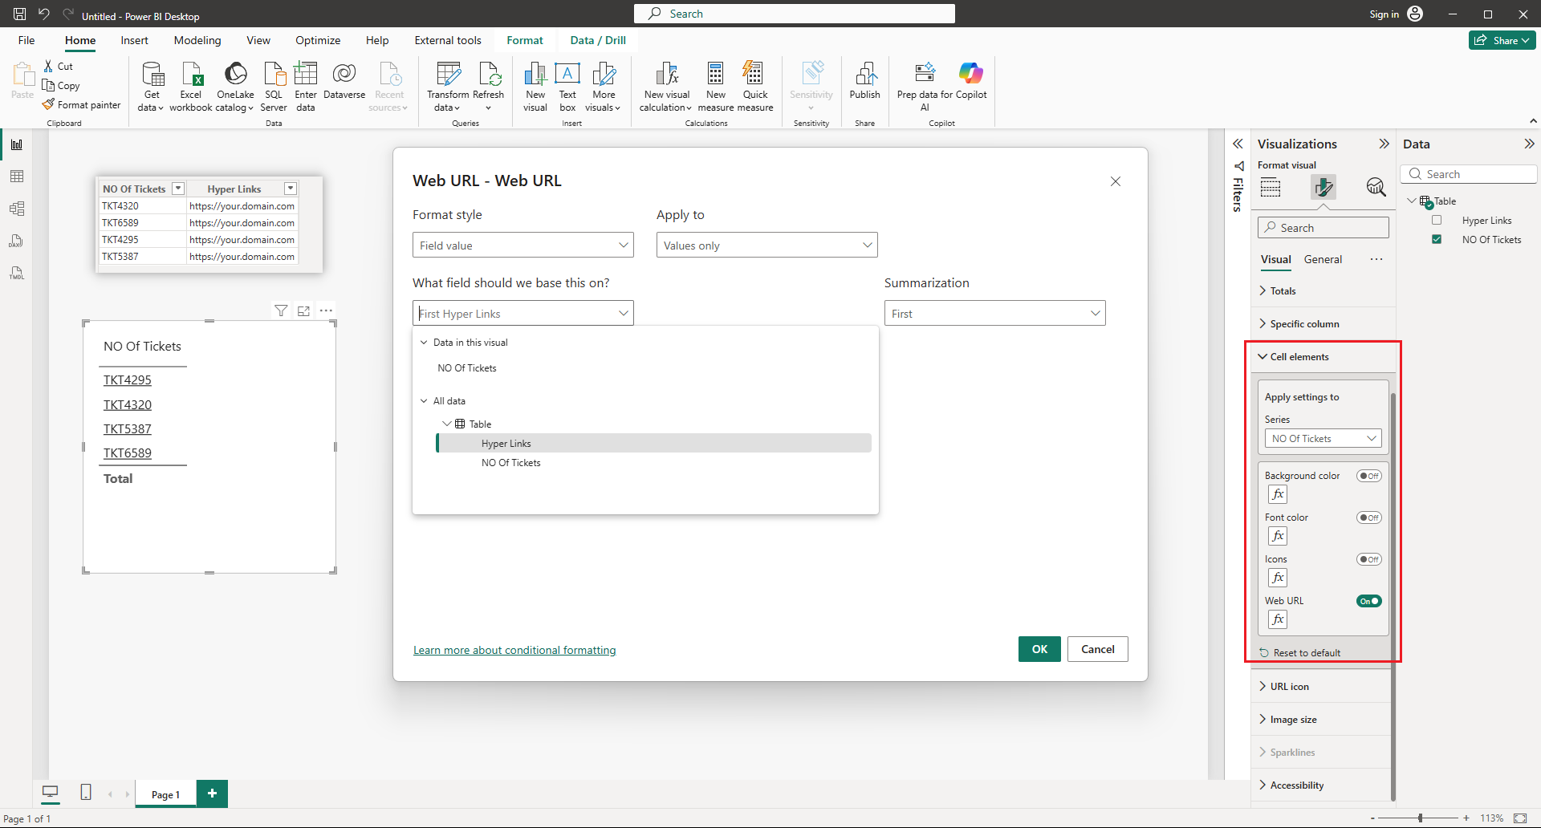The width and height of the screenshot is (1541, 828).
Task: Open the Series NO Of Tickets dropdown
Action: point(1323,438)
